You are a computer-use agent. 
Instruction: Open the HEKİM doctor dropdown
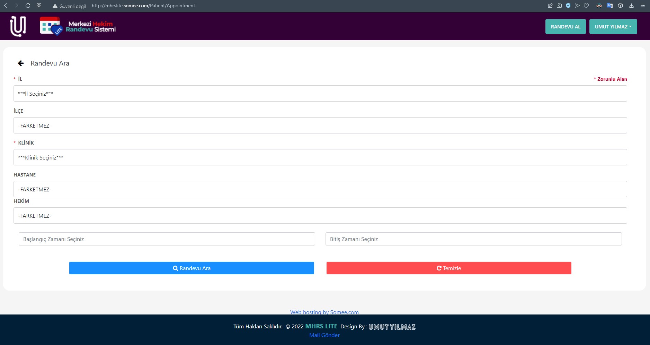click(x=320, y=216)
